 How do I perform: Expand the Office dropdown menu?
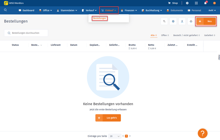coord(46,11)
